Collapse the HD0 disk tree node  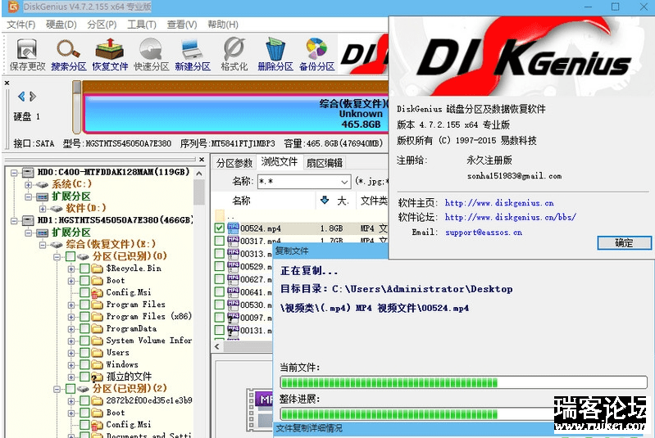pos(14,172)
